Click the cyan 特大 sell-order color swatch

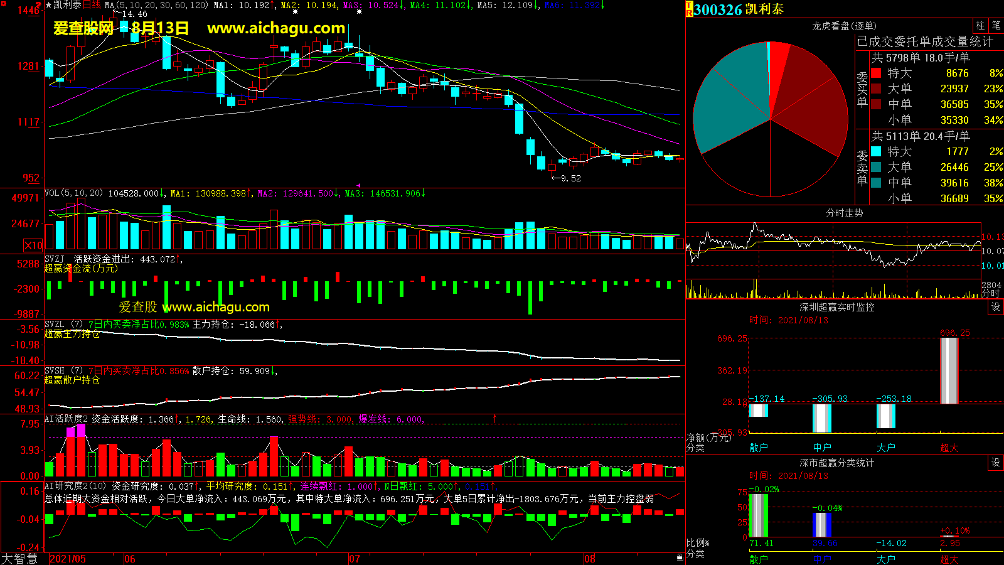click(876, 152)
